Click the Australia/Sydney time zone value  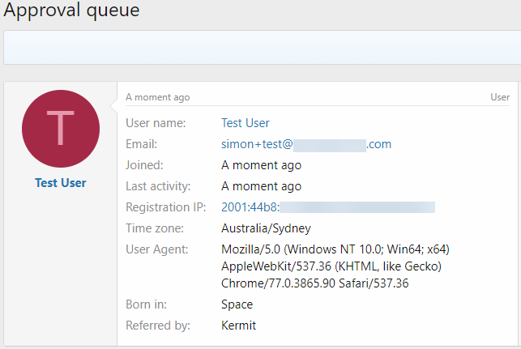pos(266,228)
